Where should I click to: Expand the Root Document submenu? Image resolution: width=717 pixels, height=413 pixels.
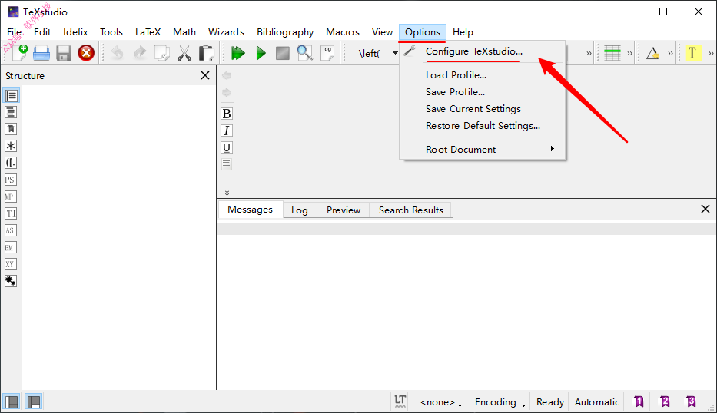click(483, 150)
